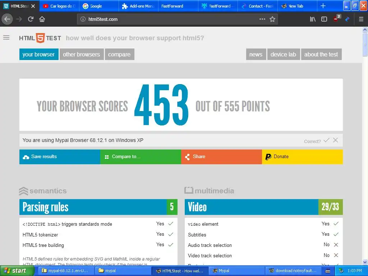Click the tray keyboard icon in taskbar
This screenshot has width=368, height=276.
point(328,271)
